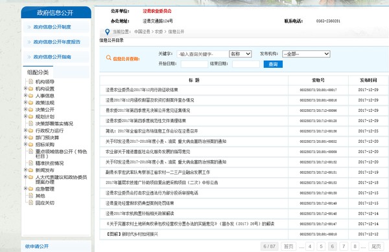Open article 县农委2017年第四季度无决策公开意见征集情况
Screen dimensions: 389x252
[148, 110]
